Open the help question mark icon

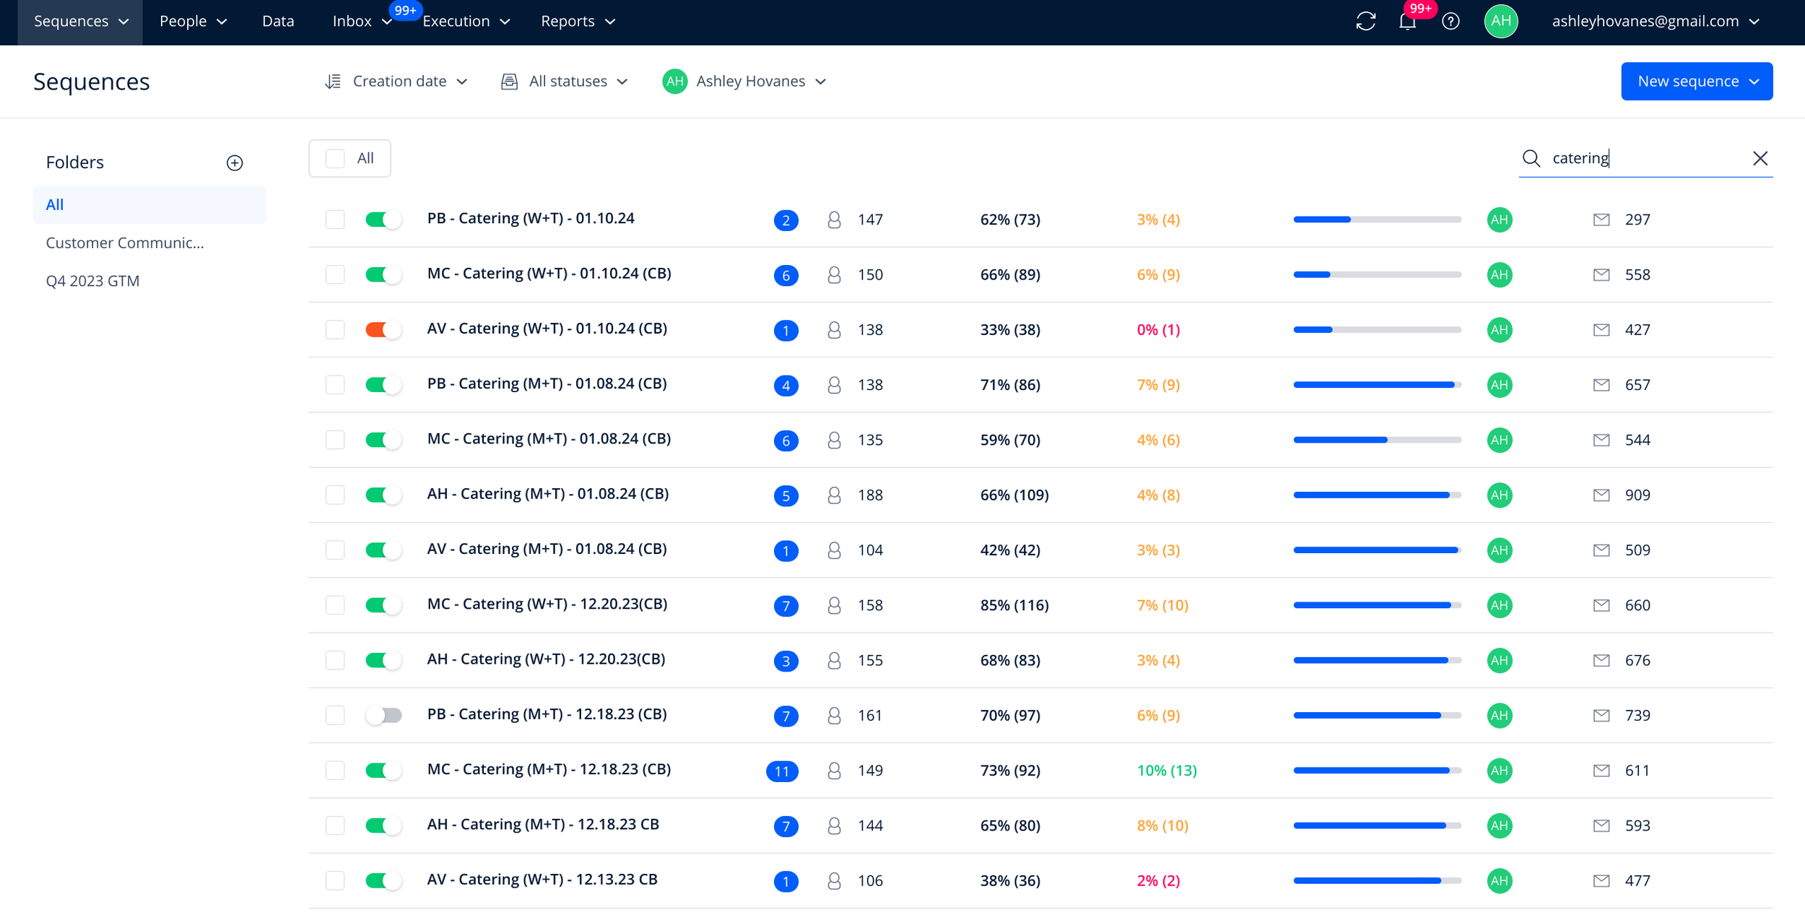click(x=1450, y=22)
